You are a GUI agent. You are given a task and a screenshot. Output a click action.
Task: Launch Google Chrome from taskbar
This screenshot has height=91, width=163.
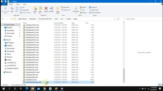(44, 89)
